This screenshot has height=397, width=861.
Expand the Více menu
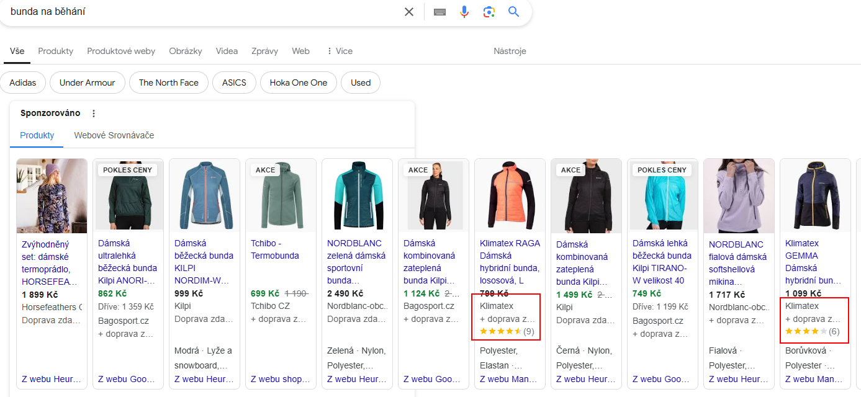[339, 51]
